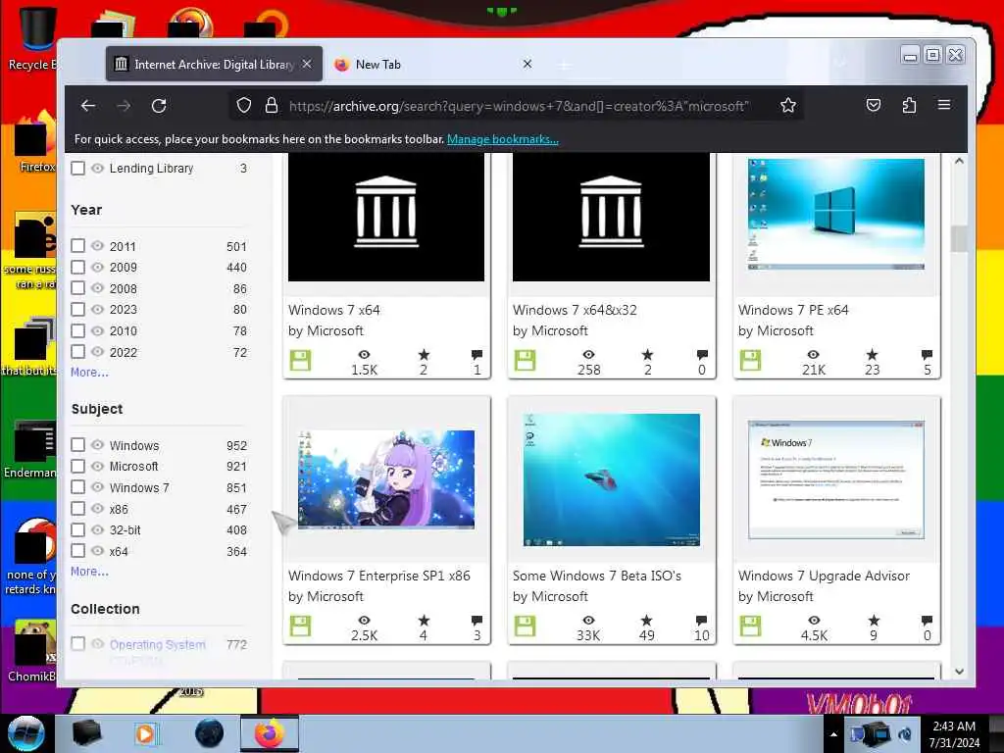Click the floppy icon on Windows 7 x64&x32
The width and height of the screenshot is (1004, 753).
tap(526, 361)
